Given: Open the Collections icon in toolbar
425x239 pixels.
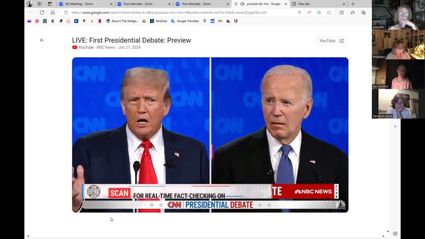Looking at the screenshot, I should pos(363,13).
